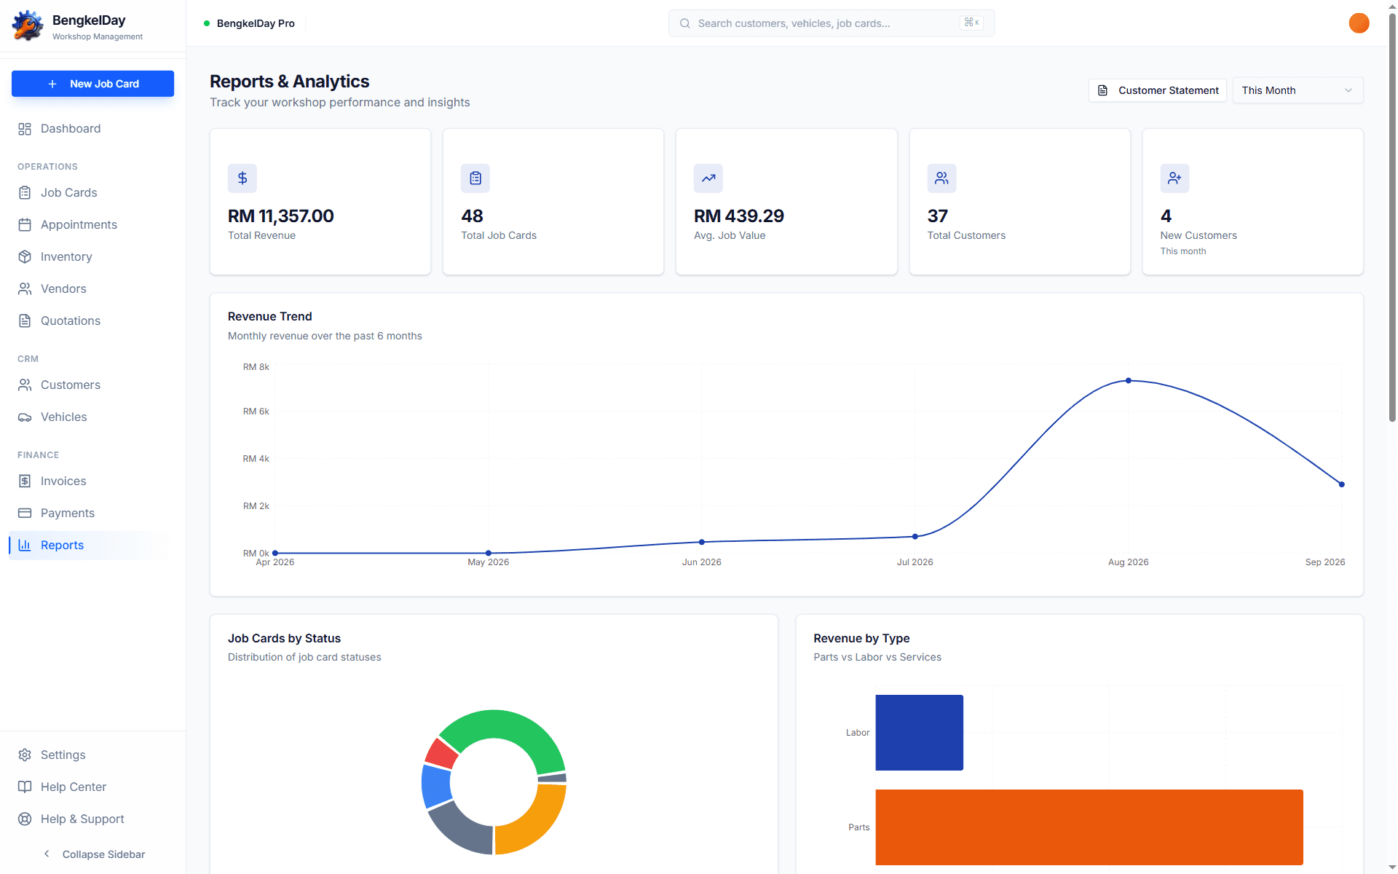Click the Vendors people icon
The image size is (1398, 874).
(25, 289)
